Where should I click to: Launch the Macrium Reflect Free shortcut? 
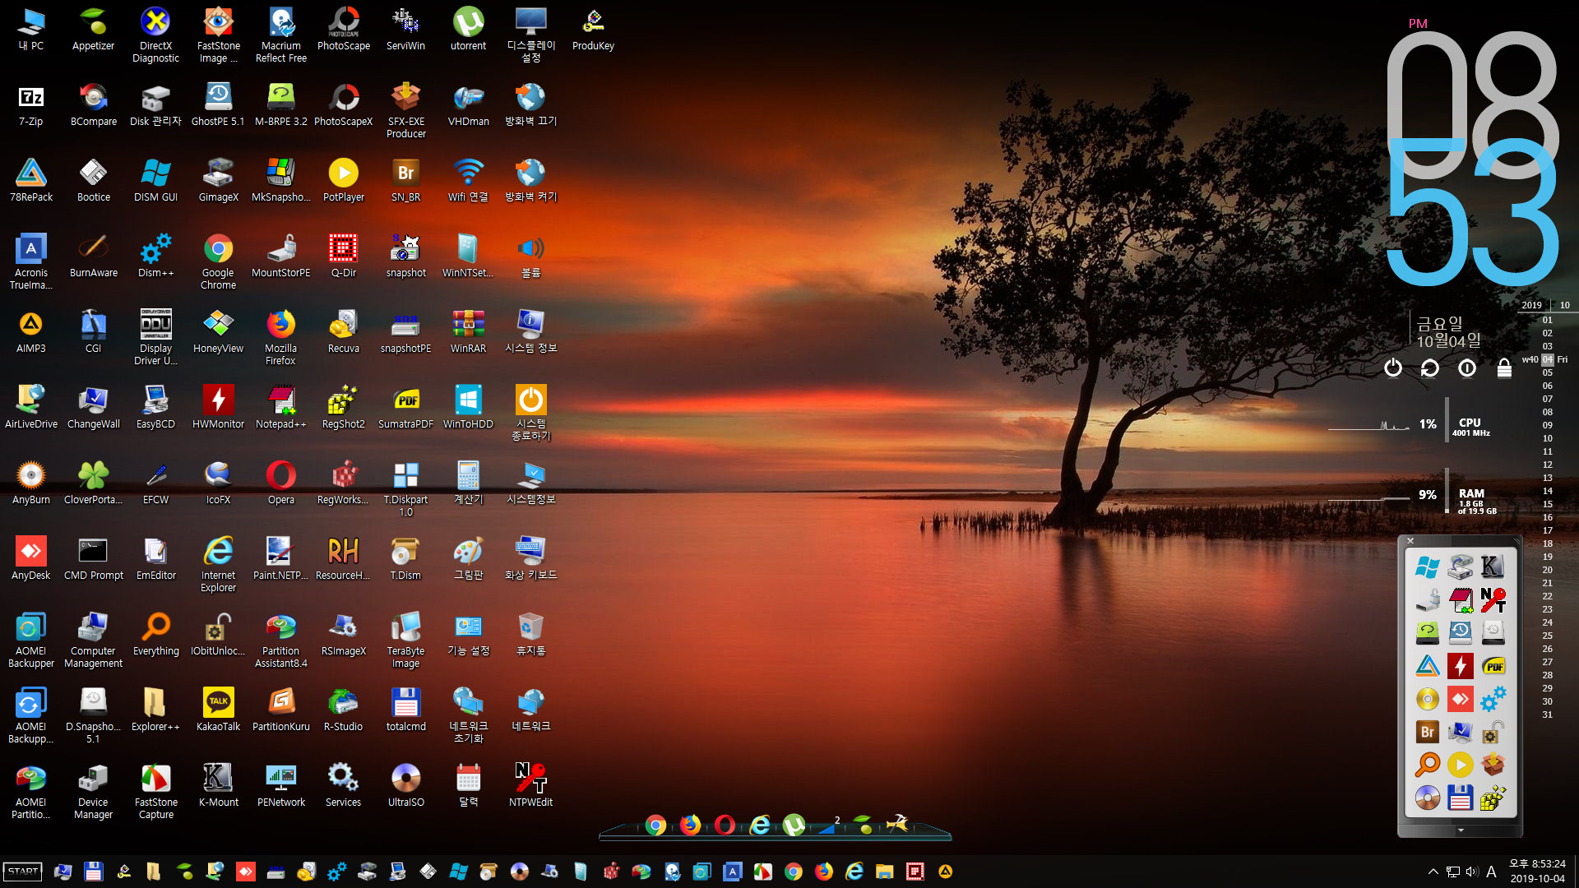[x=281, y=35]
